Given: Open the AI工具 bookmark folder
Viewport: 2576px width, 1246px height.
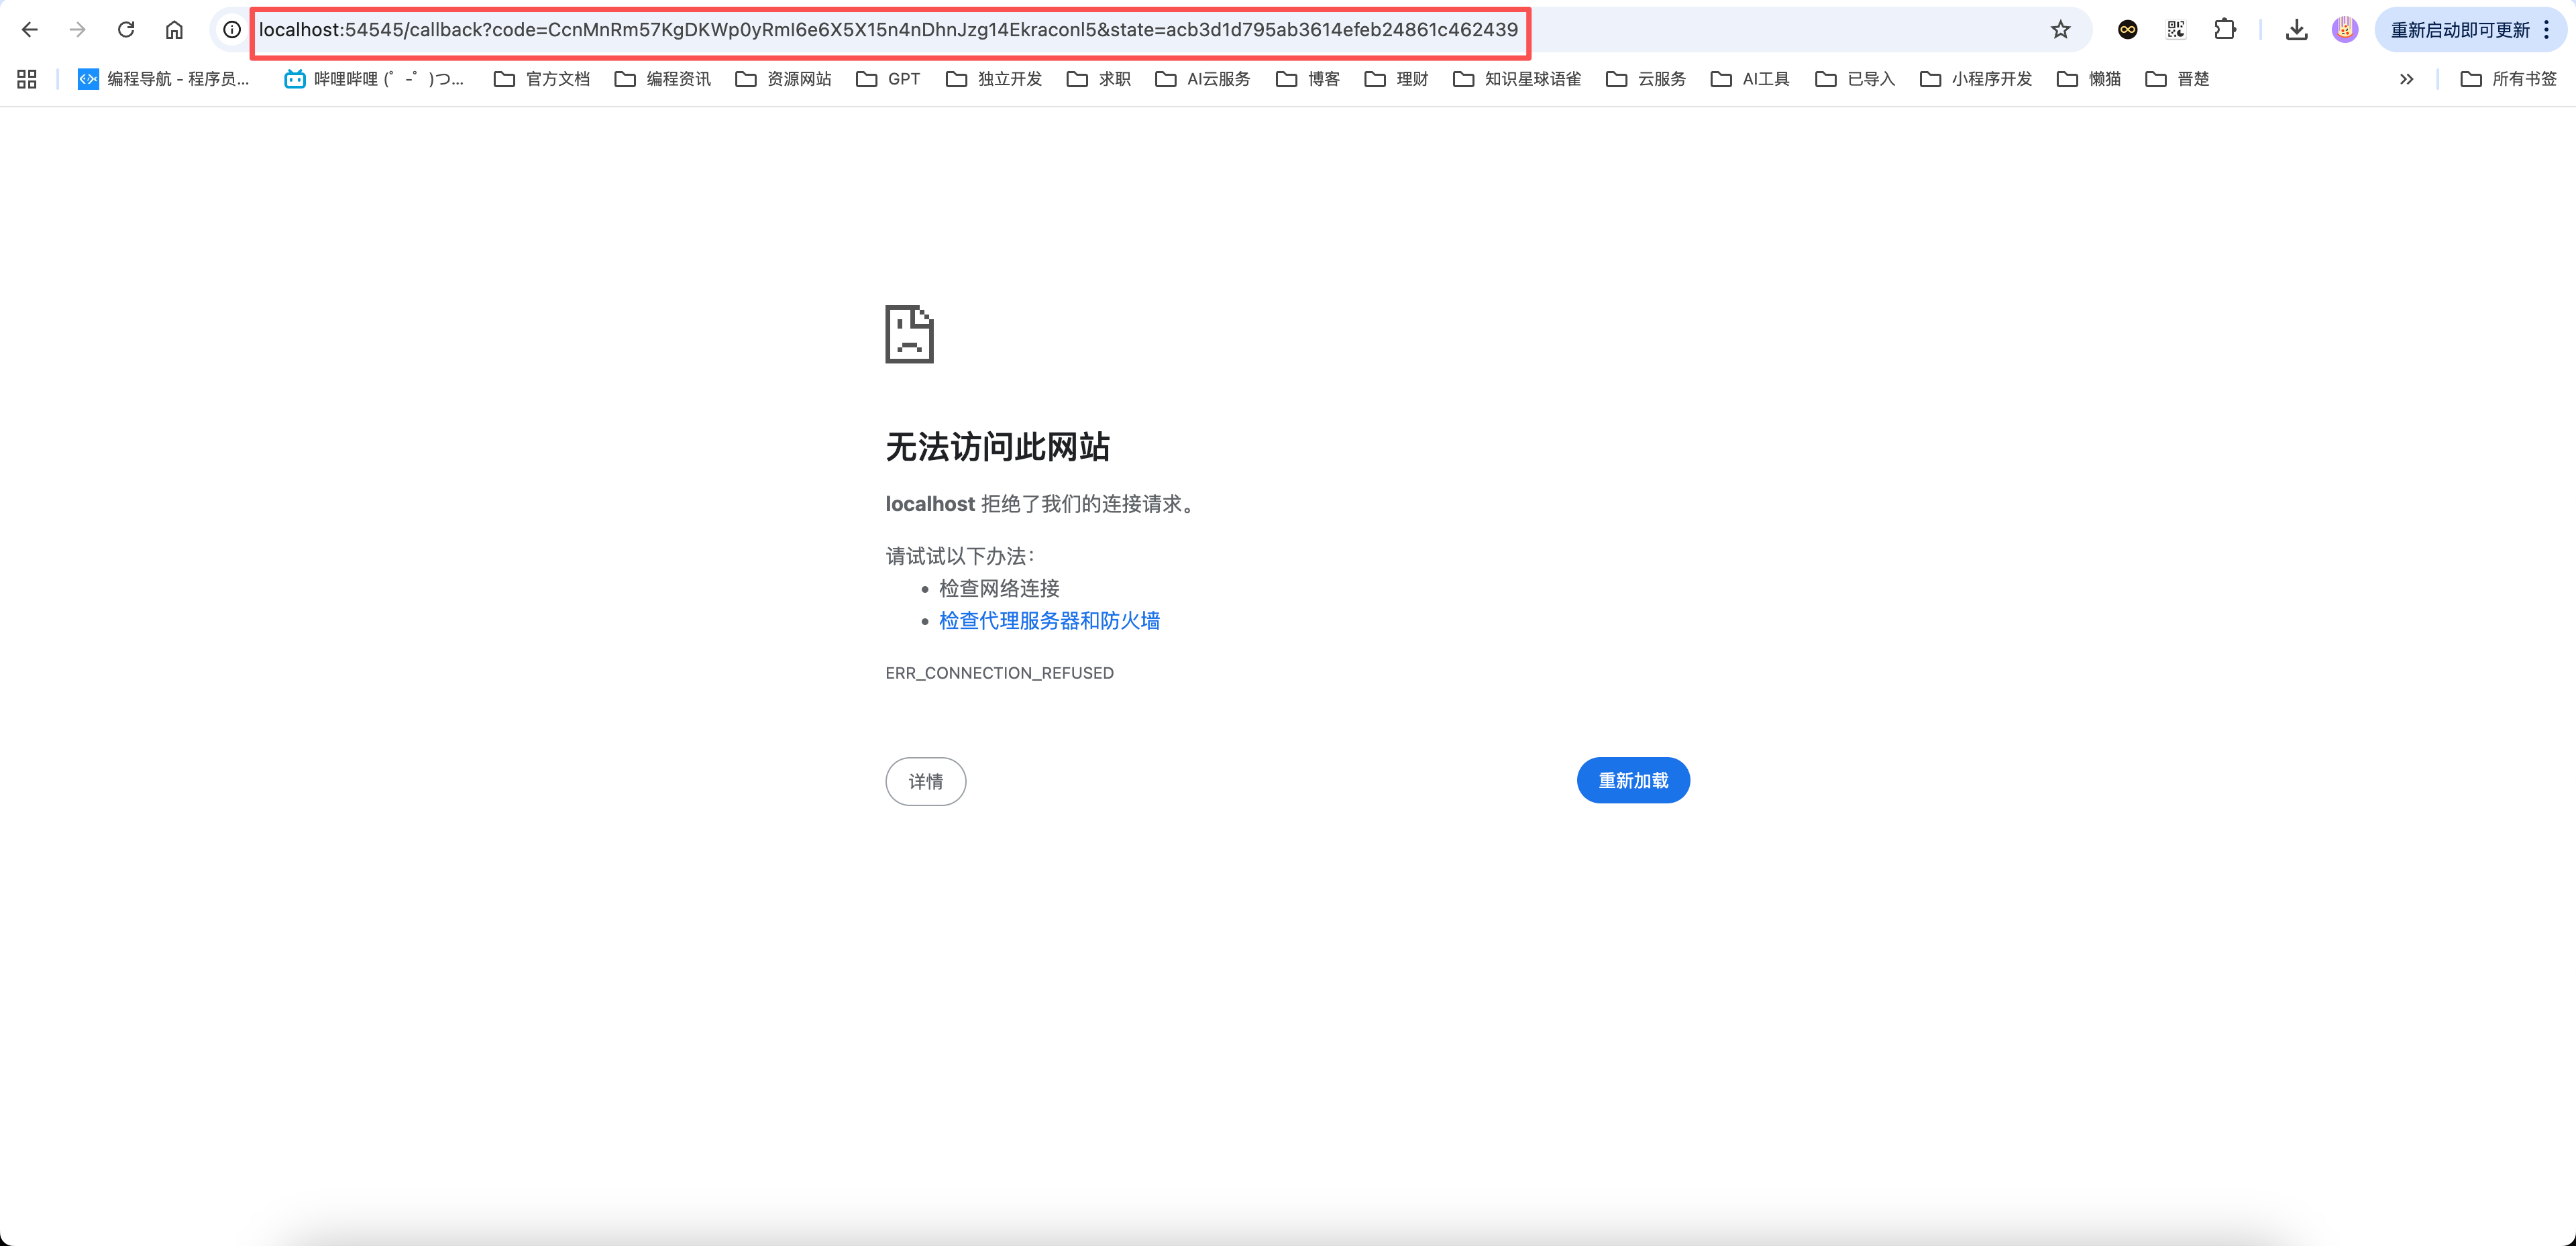Looking at the screenshot, I should point(1750,79).
